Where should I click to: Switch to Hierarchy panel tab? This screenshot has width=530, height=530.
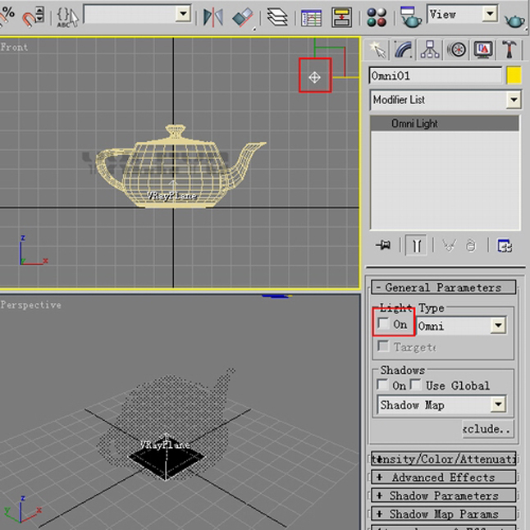click(430, 50)
